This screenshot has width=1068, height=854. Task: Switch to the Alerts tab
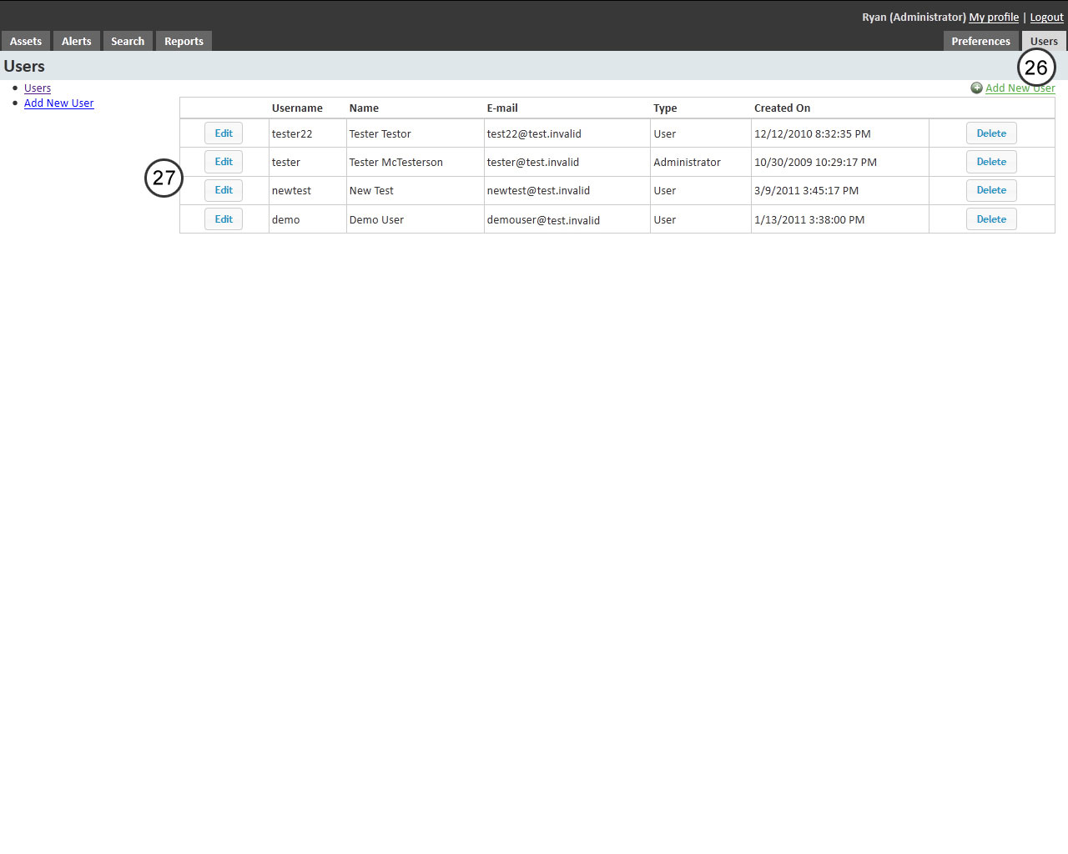76,40
